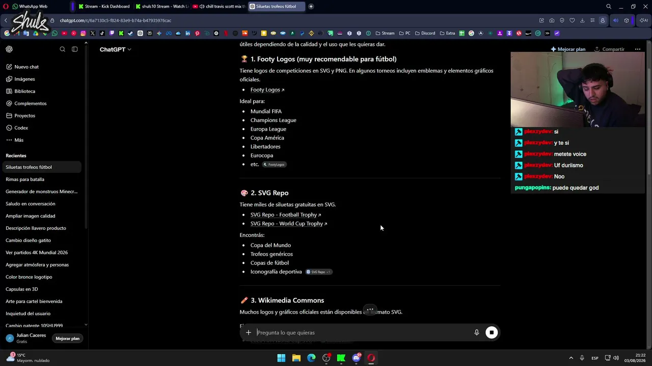The height and width of the screenshot is (366, 652).
Task: Open the Rimas para batalla chat
Action: click(42, 179)
